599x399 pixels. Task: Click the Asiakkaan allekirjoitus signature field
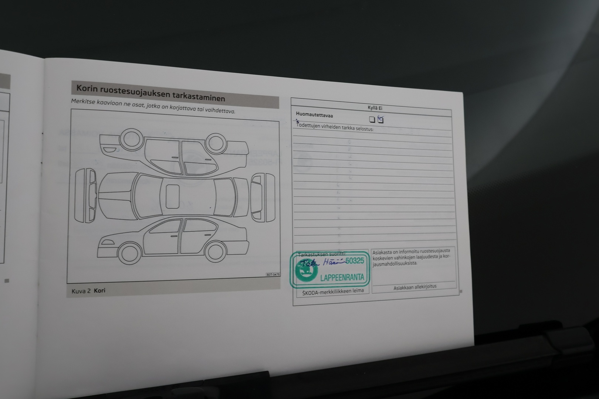(414, 287)
